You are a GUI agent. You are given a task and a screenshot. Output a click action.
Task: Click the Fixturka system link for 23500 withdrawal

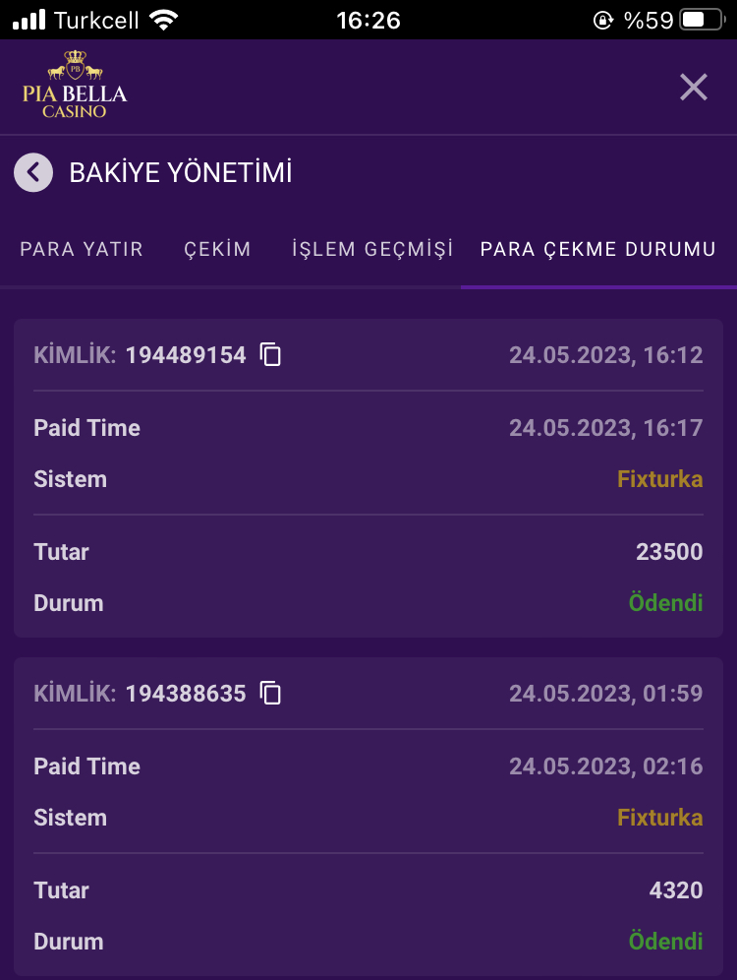click(x=659, y=479)
